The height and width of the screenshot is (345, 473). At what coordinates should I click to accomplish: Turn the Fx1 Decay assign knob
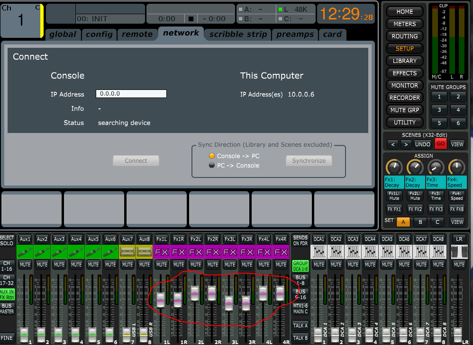pyautogui.click(x=394, y=167)
